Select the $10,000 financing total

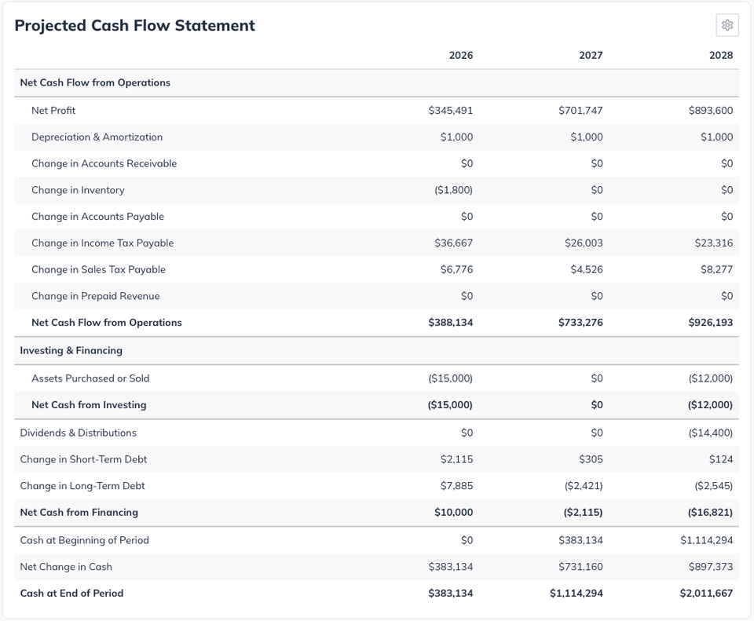(453, 513)
